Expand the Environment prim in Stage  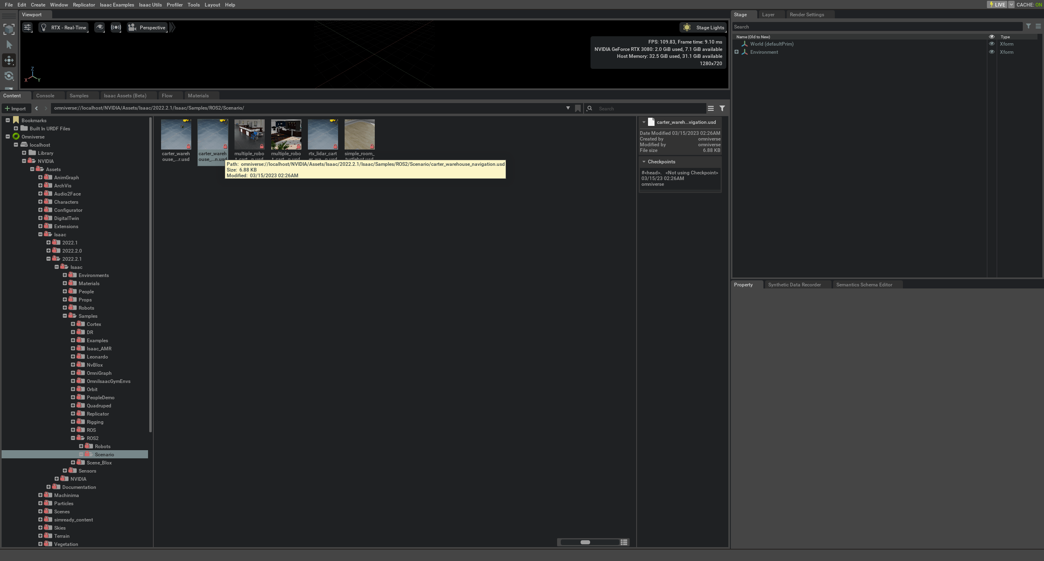[x=737, y=52]
